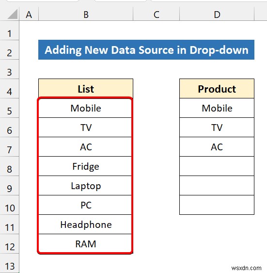267x273 pixels.
Task: Select 'TV' cell in List column
Action: [86, 128]
